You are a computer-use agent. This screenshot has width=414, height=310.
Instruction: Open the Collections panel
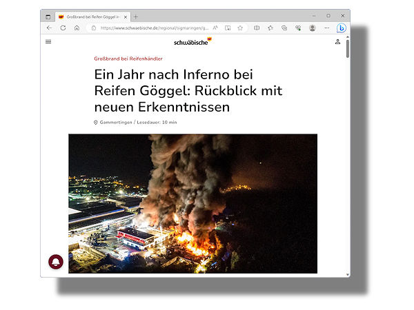click(x=284, y=28)
